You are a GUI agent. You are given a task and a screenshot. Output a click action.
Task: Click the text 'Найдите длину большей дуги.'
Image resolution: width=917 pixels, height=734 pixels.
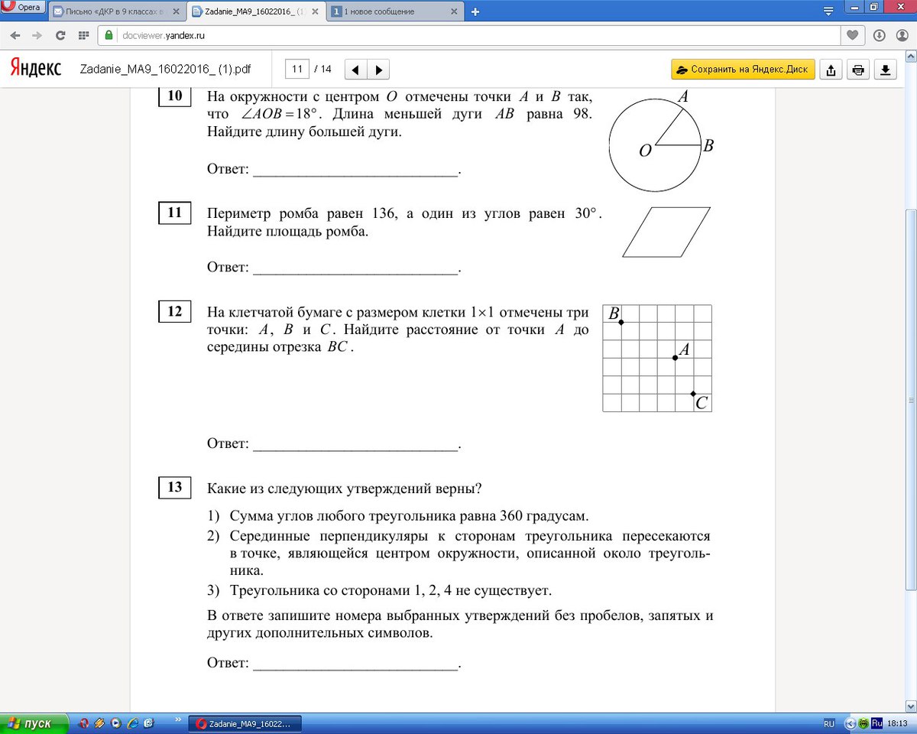click(304, 132)
